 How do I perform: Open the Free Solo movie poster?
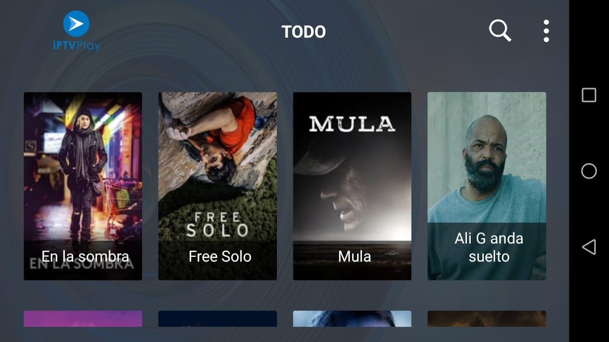[217, 186]
